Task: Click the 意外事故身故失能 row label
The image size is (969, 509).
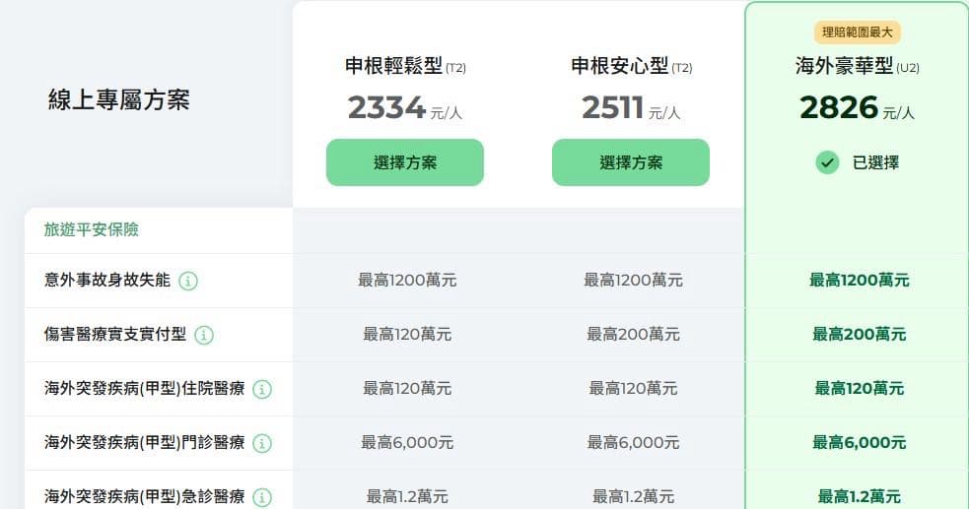Action: click(x=106, y=281)
